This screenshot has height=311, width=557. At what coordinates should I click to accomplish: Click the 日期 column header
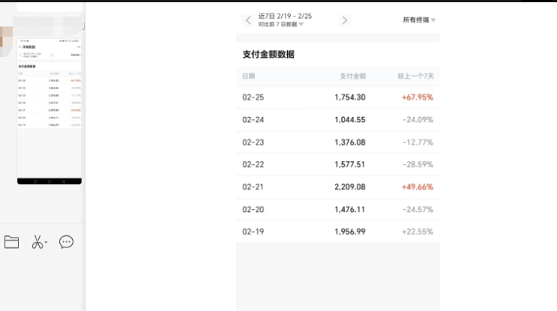pyautogui.click(x=249, y=76)
